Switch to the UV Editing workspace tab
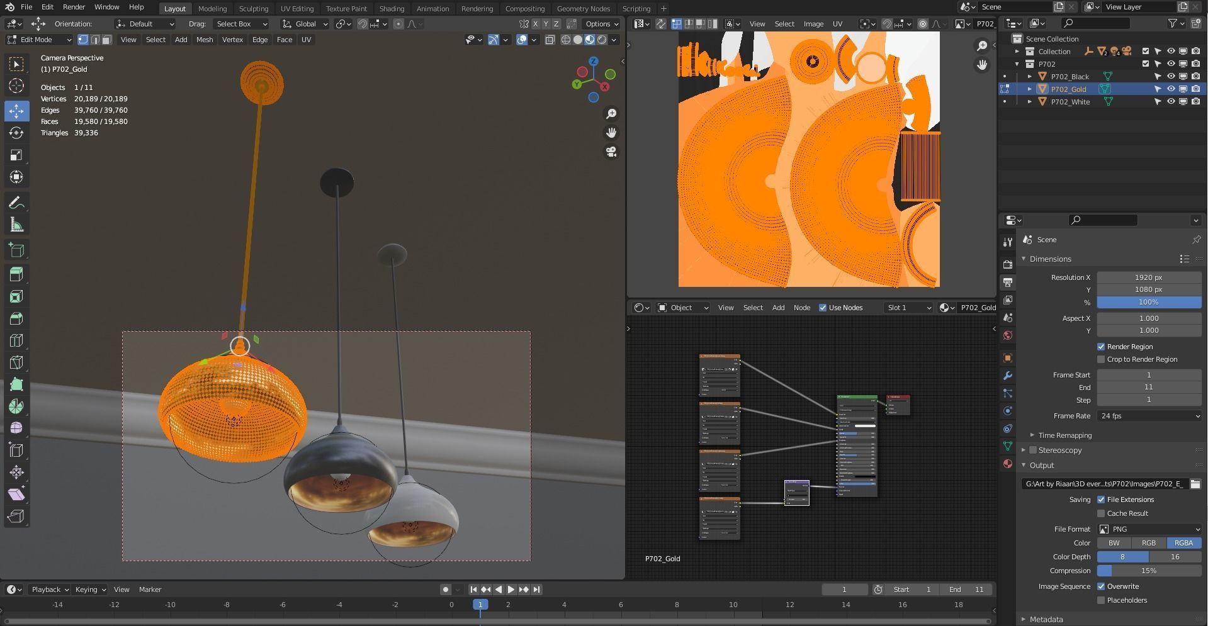This screenshot has width=1208, height=626. click(x=297, y=9)
